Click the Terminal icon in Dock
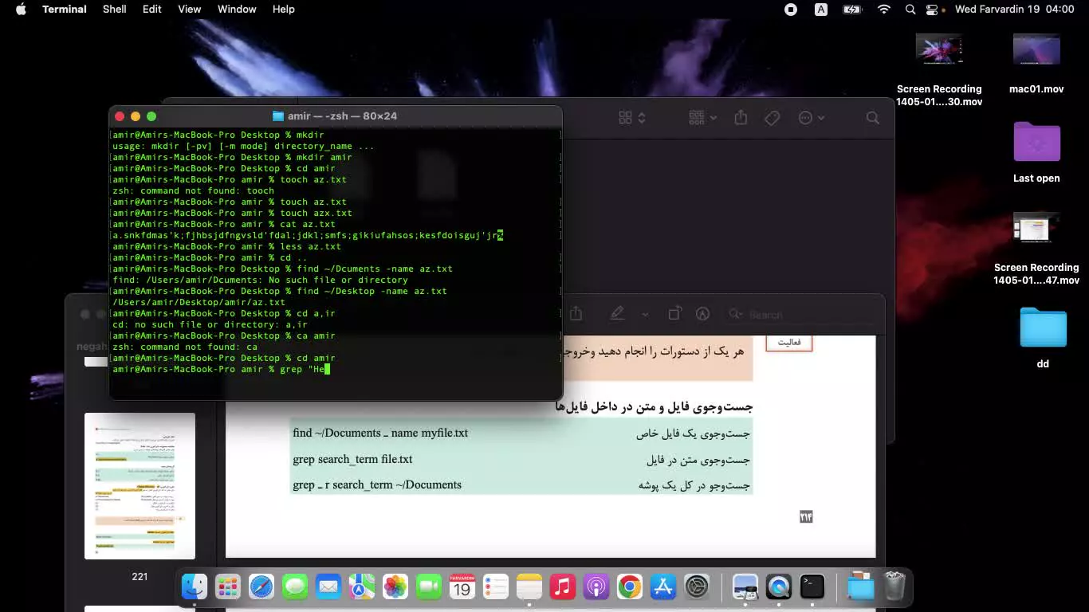This screenshot has width=1089, height=612. (x=812, y=587)
